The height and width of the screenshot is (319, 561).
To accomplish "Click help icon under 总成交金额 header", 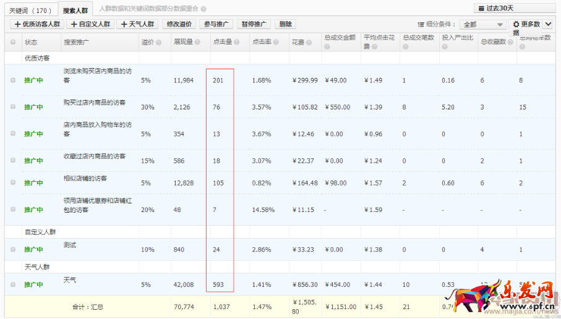I will pos(327,47).
